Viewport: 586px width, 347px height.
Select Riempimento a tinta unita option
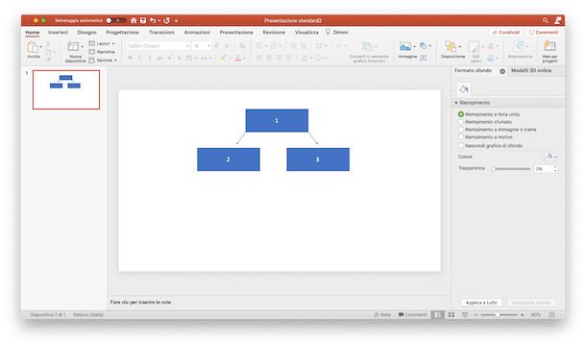pos(461,114)
